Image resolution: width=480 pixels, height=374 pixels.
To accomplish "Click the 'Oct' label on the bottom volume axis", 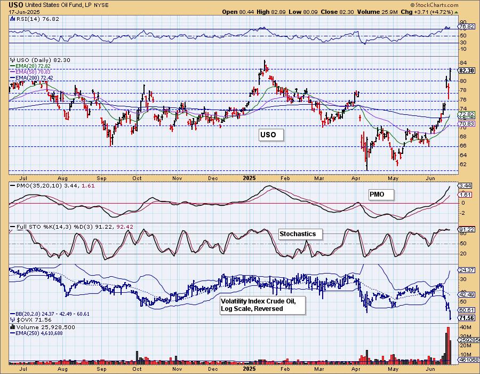I will 137,369.
